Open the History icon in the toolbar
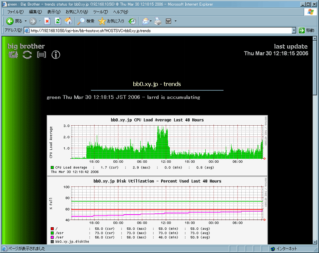The image size is (319, 253). 132,21
